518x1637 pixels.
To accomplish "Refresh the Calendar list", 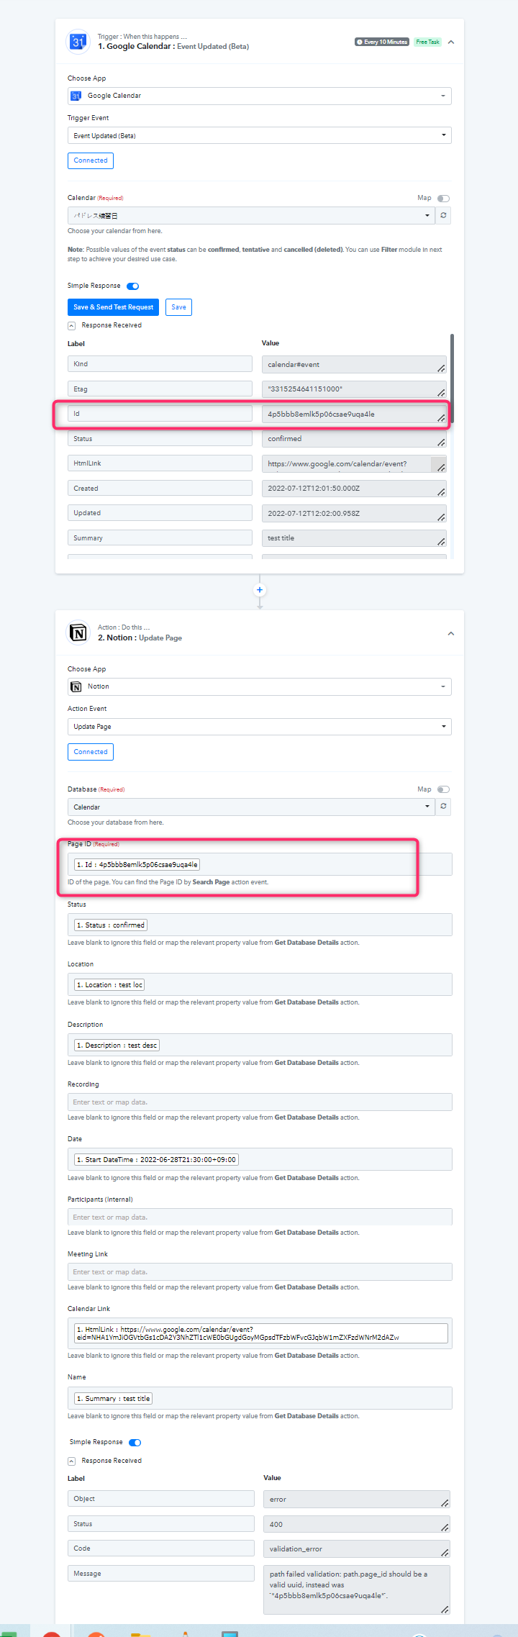I will pyautogui.click(x=443, y=215).
